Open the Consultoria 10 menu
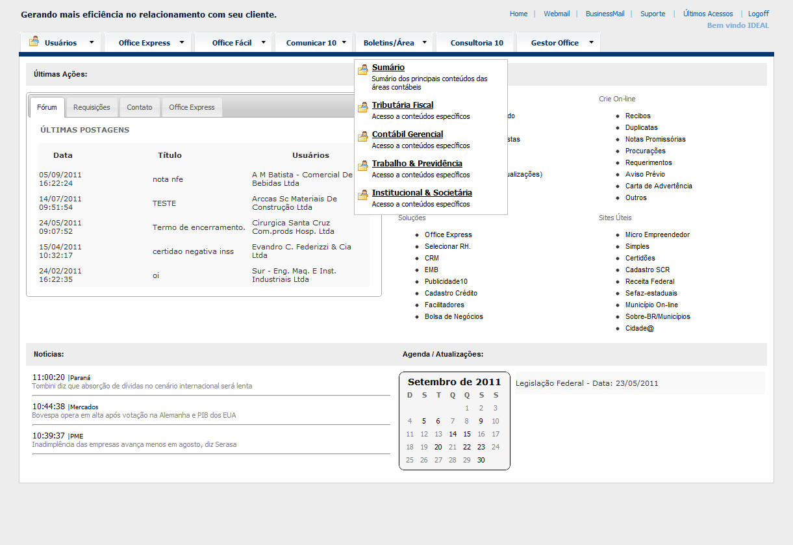This screenshot has height=545, width=793. click(x=477, y=43)
